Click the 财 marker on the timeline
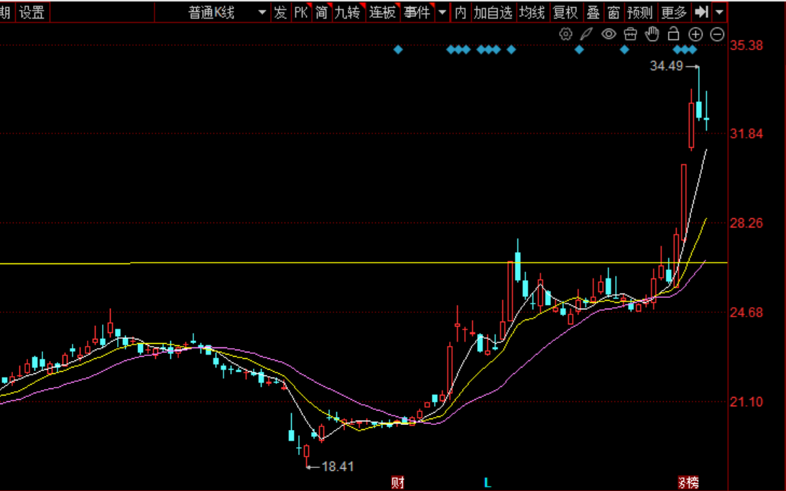 tap(397, 482)
